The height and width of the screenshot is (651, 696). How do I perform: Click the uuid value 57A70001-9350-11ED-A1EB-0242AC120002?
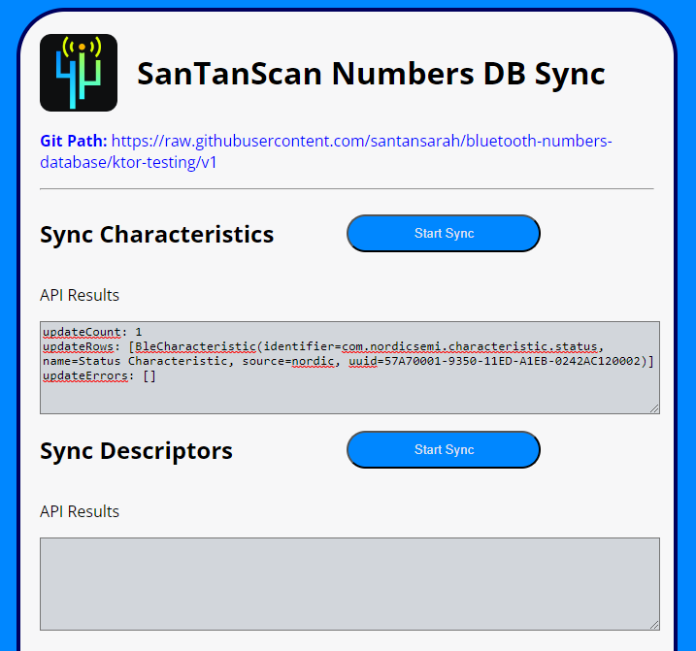pos(513,361)
